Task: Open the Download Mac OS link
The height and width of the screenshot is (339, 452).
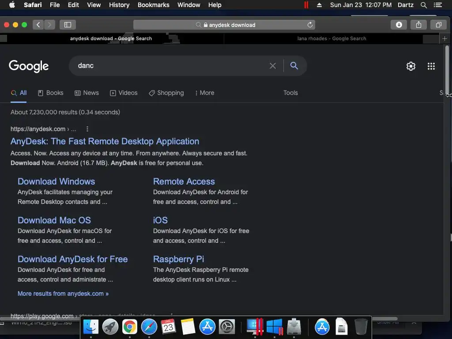Action: pos(54,220)
